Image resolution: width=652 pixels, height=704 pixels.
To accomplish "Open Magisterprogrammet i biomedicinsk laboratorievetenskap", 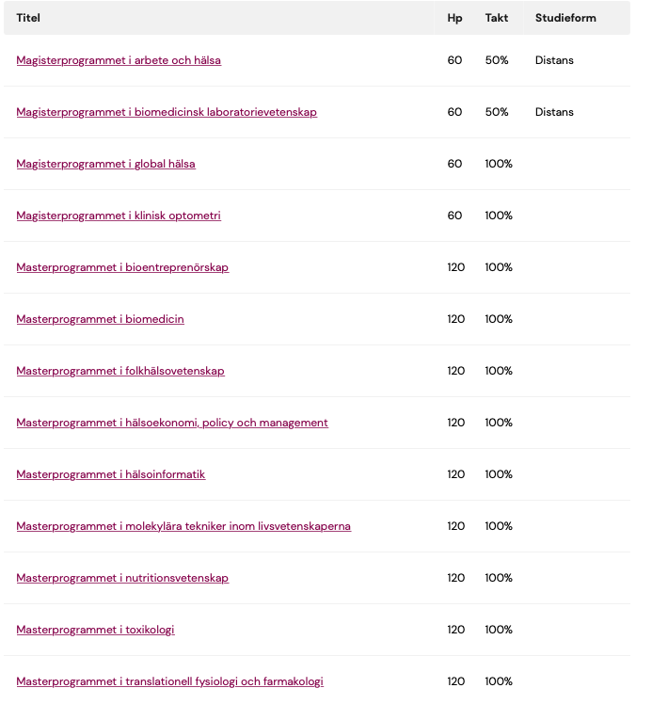I will [x=167, y=112].
